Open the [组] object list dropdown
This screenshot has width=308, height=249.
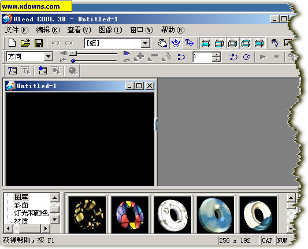[146, 43]
